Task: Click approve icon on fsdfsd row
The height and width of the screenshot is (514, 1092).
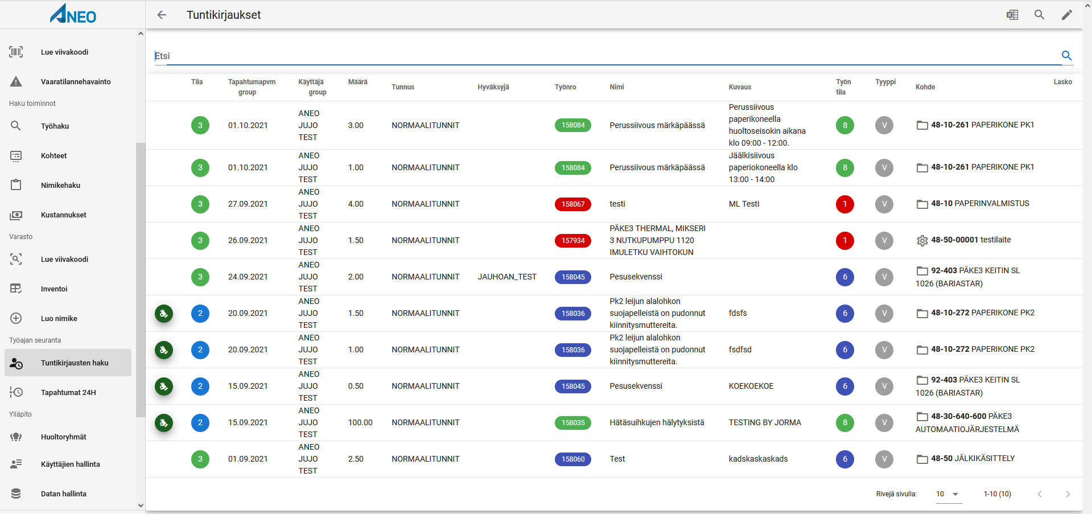Action: [164, 349]
